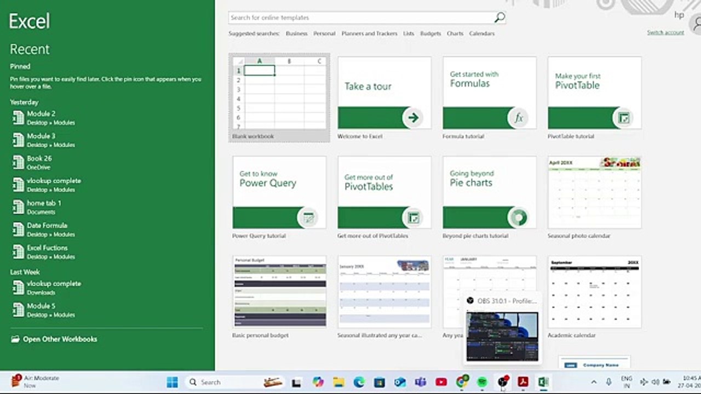Open Google Chrome from the taskbar

coord(462,382)
